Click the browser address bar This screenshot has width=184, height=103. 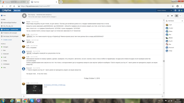(94, 6)
